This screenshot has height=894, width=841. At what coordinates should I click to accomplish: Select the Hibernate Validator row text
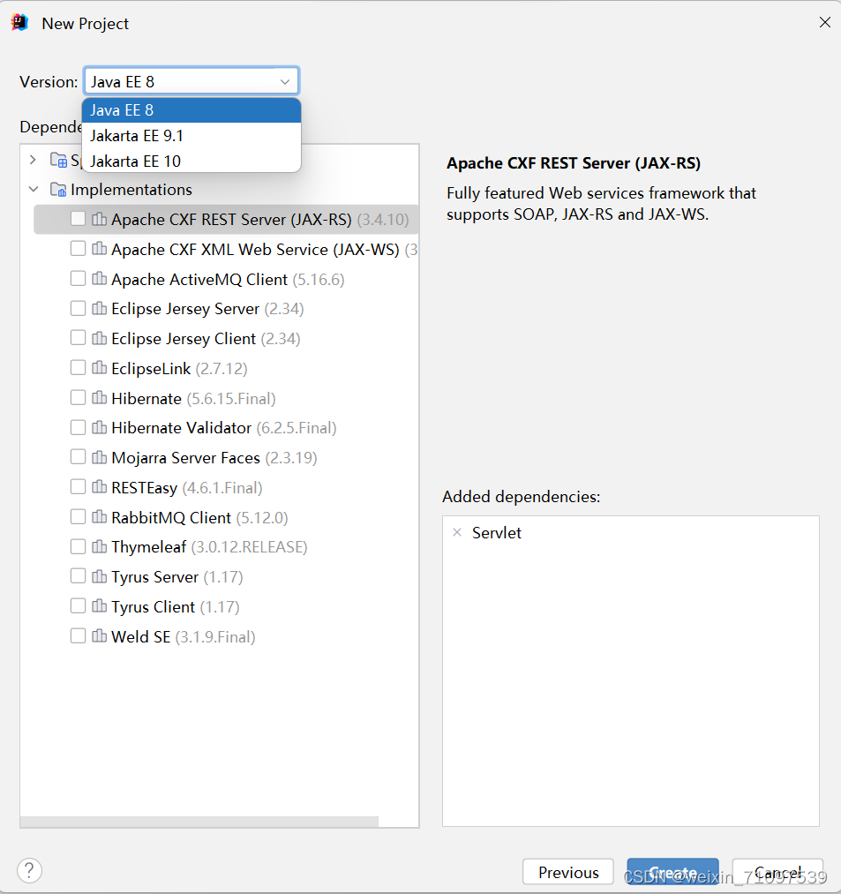(224, 428)
